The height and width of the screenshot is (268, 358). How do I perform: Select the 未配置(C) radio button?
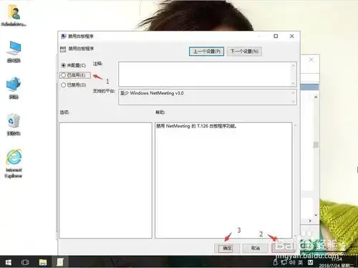tap(73, 65)
